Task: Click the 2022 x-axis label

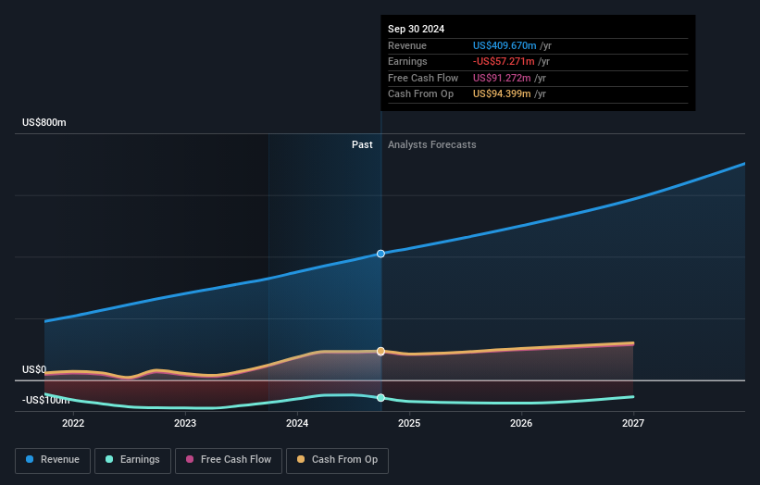Action: (x=73, y=424)
